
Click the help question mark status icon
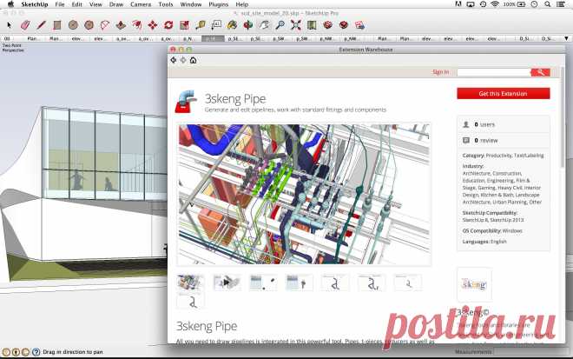point(36,352)
